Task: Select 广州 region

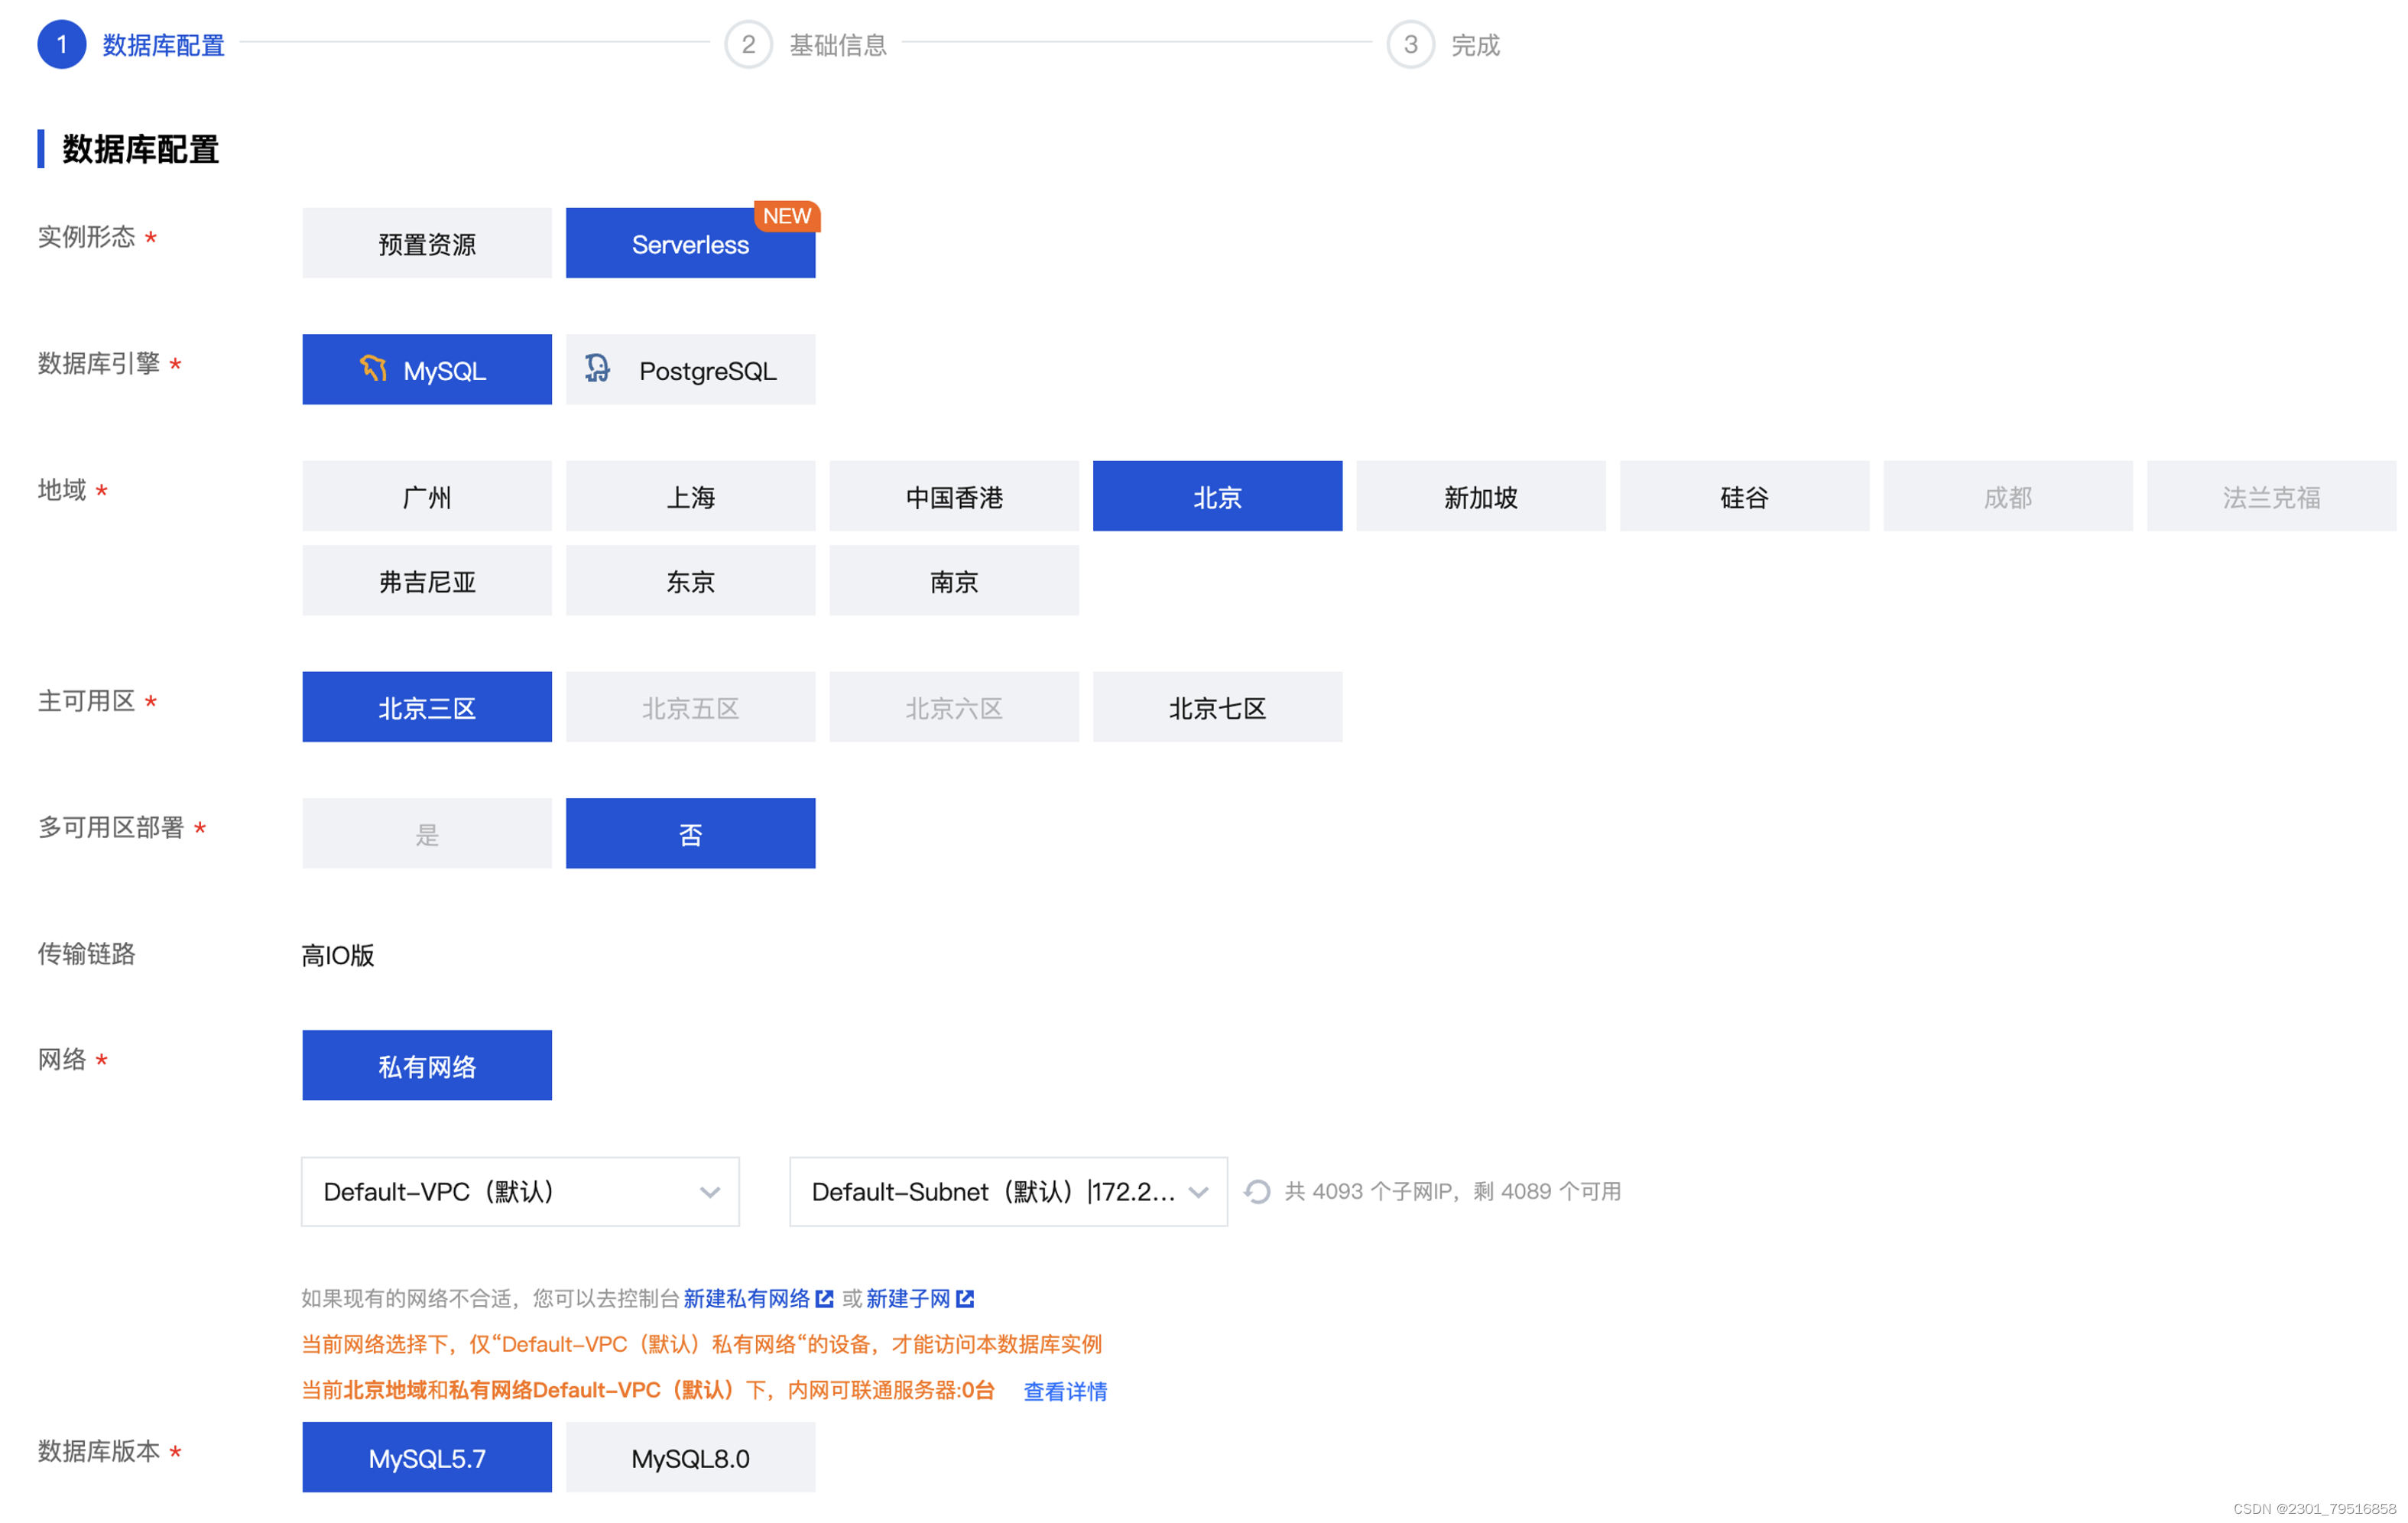Action: tap(427, 496)
